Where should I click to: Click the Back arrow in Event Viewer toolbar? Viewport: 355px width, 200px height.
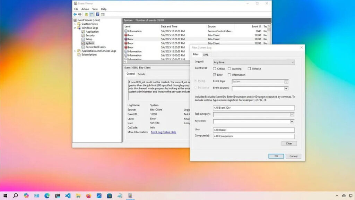pyautogui.click(x=75, y=14)
